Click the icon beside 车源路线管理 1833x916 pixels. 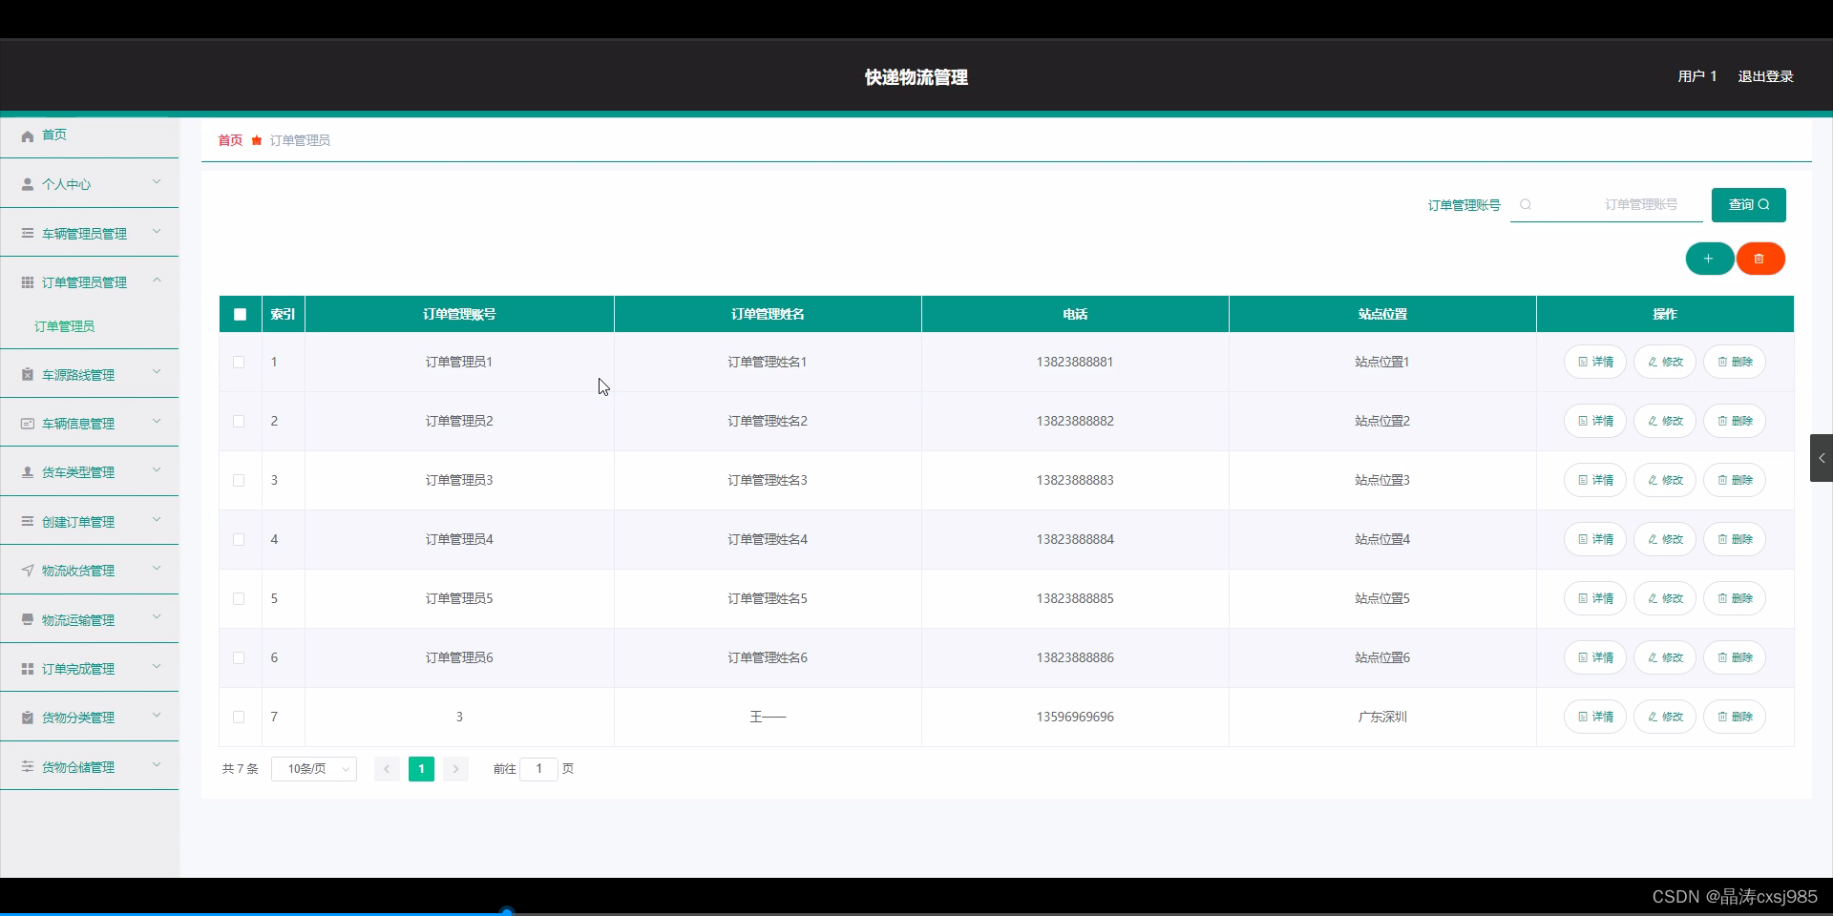(x=28, y=375)
